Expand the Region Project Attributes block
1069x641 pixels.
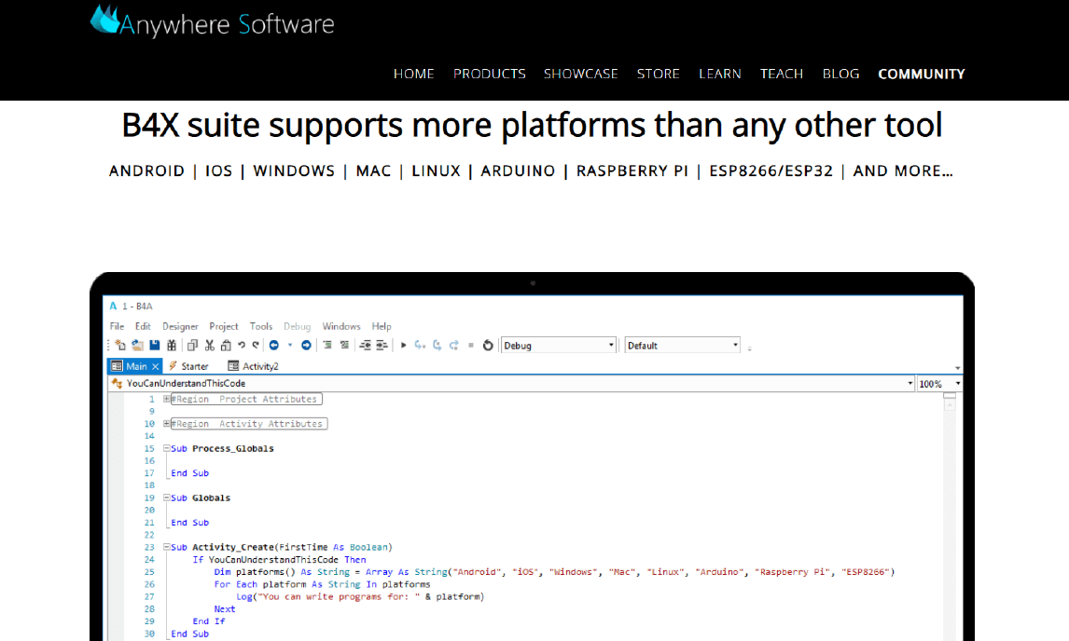pyautogui.click(x=166, y=399)
